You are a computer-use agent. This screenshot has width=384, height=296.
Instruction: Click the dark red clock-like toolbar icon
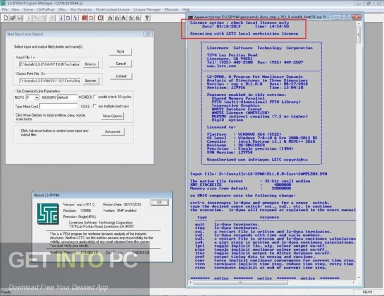(101, 17)
